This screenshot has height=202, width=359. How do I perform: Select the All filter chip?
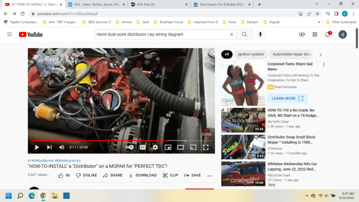click(x=227, y=54)
